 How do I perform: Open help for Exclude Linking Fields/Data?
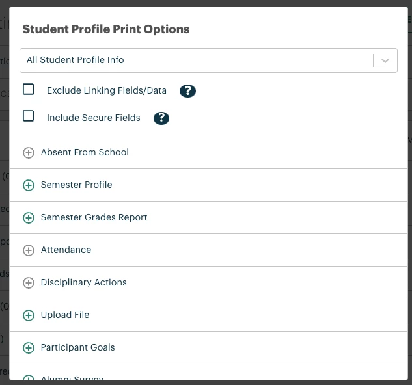[x=187, y=91]
